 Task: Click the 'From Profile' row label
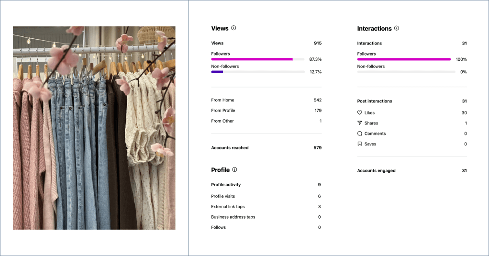[x=223, y=111]
